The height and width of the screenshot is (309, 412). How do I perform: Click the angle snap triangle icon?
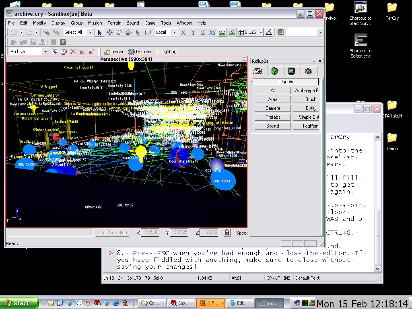tap(269, 32)
